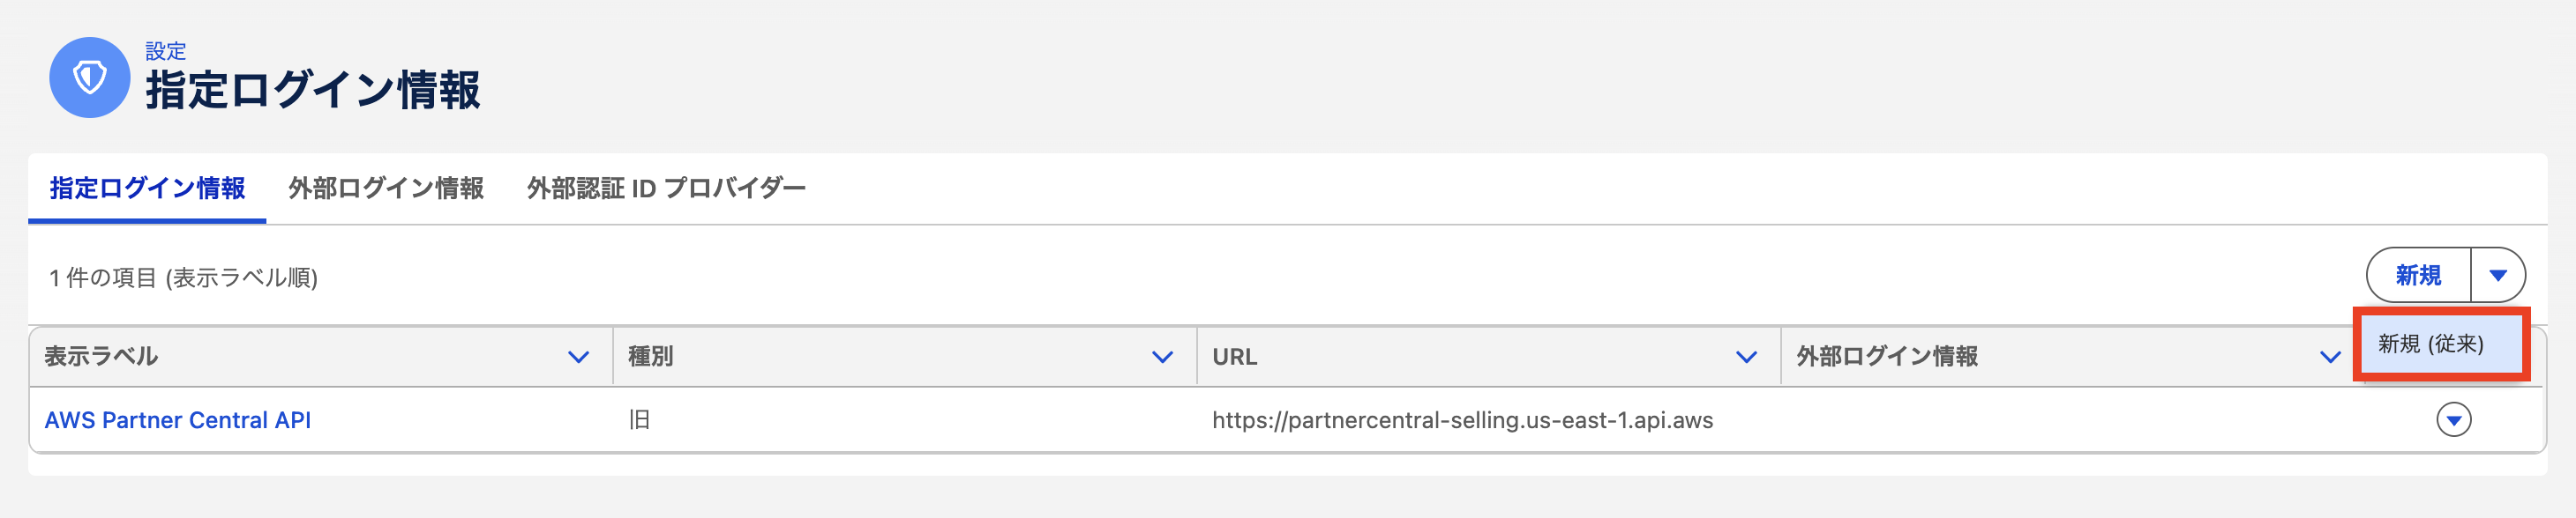Click the 設定 breadcrumb above the title
Screen dimensions: 2576x518
165,51
